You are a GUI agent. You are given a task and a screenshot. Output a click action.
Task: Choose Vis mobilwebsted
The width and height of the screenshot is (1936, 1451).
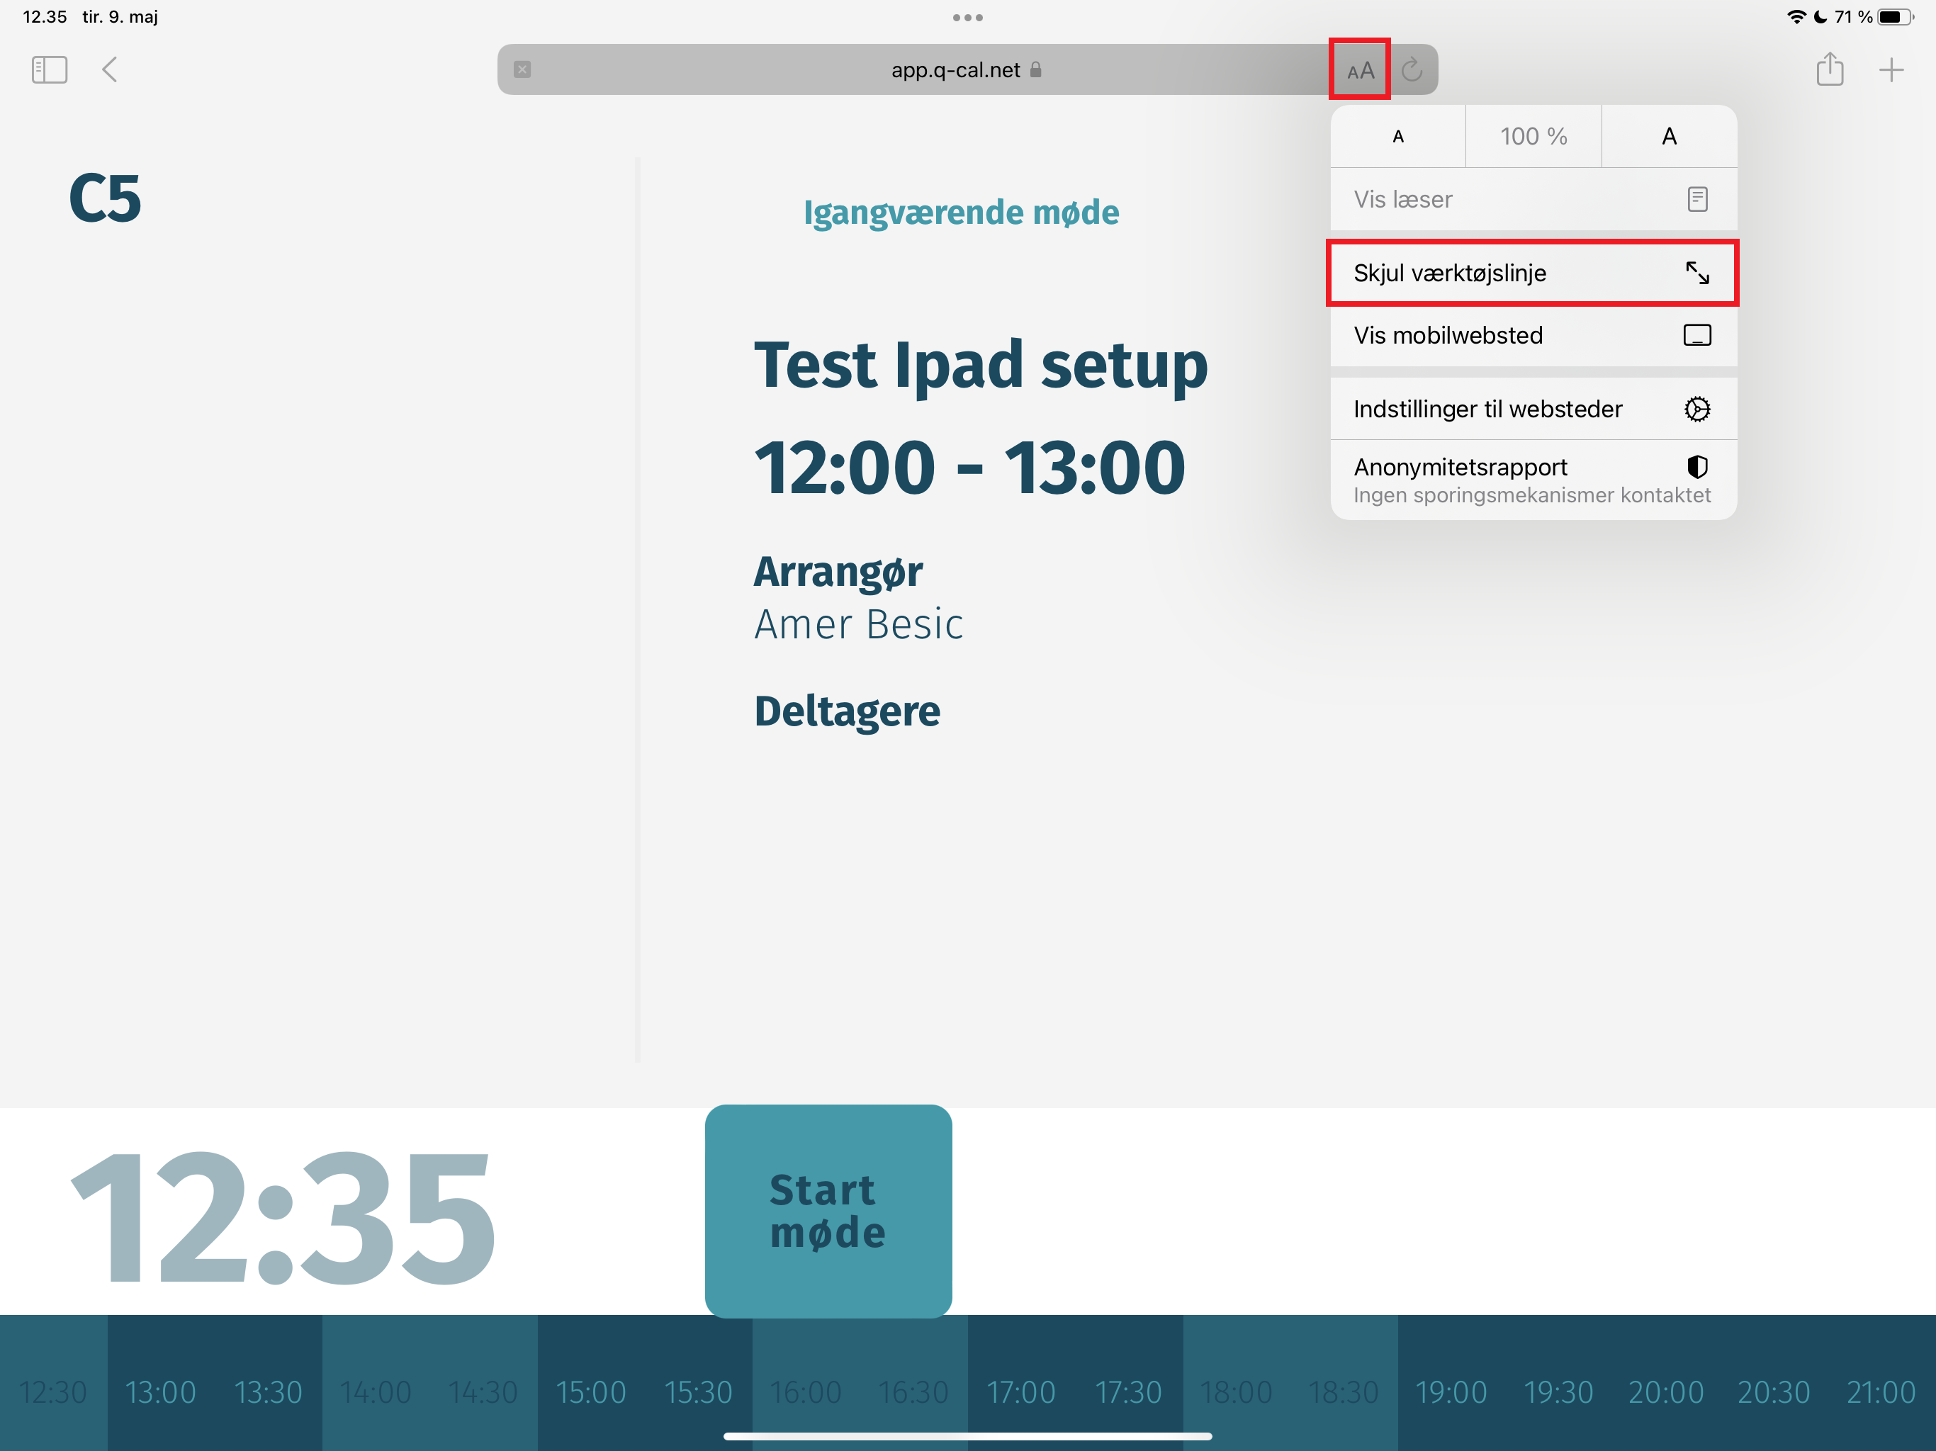pos(1533,335)
